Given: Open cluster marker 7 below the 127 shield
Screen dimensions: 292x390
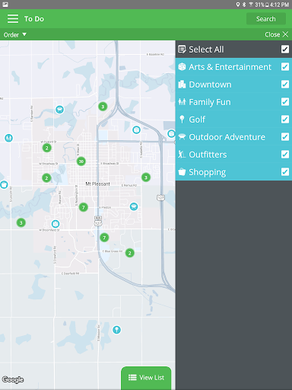Looking at the screenshot, I should pyautogui.click(x=104, y=238).
